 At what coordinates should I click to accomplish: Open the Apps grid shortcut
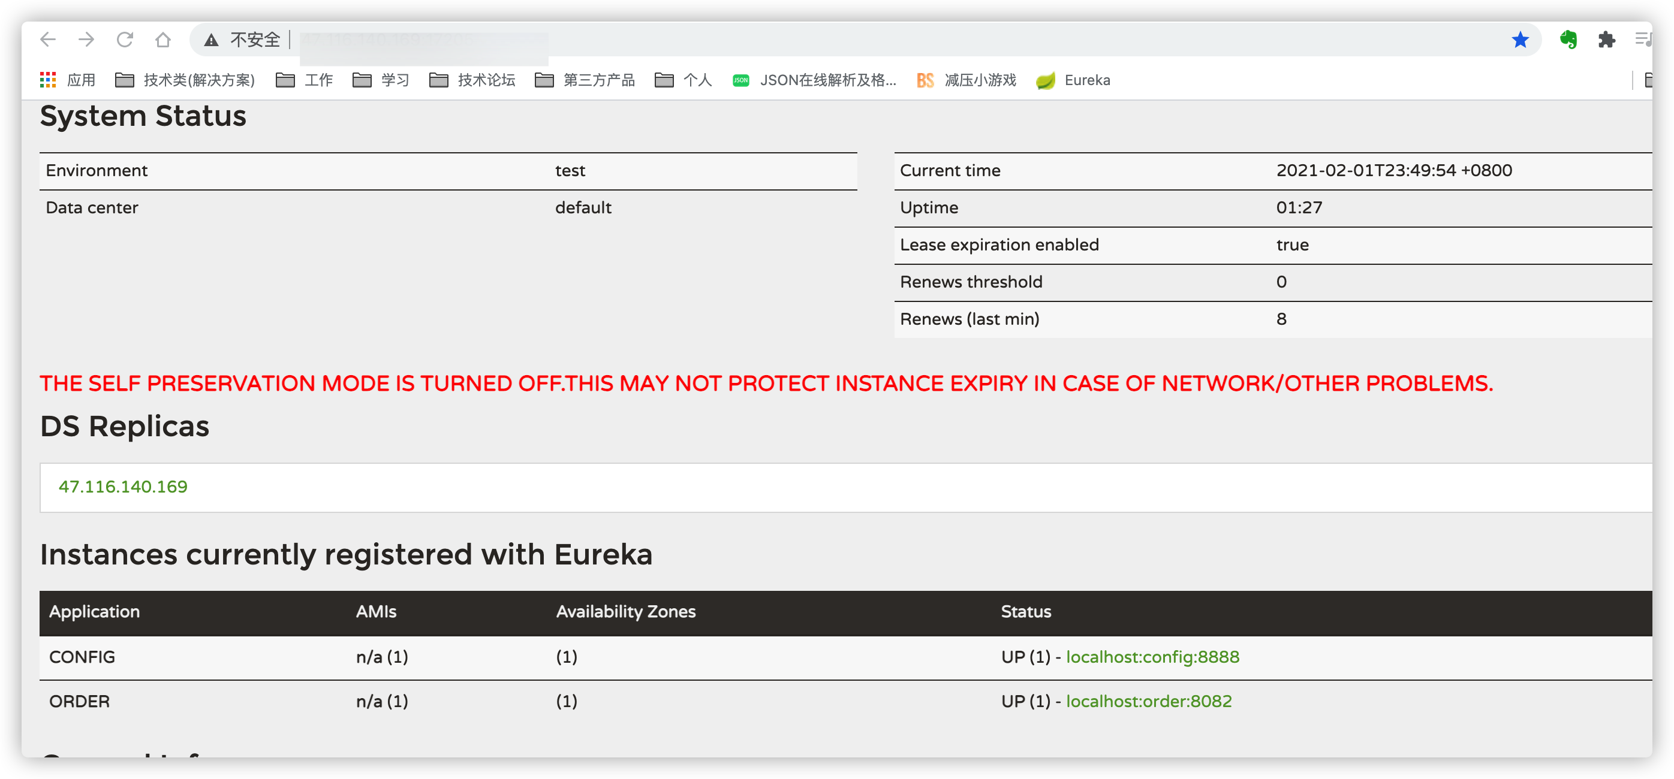(x=67, y=80)
